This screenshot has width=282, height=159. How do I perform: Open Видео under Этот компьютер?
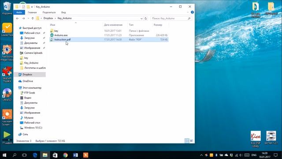click(x=28, y=98)
